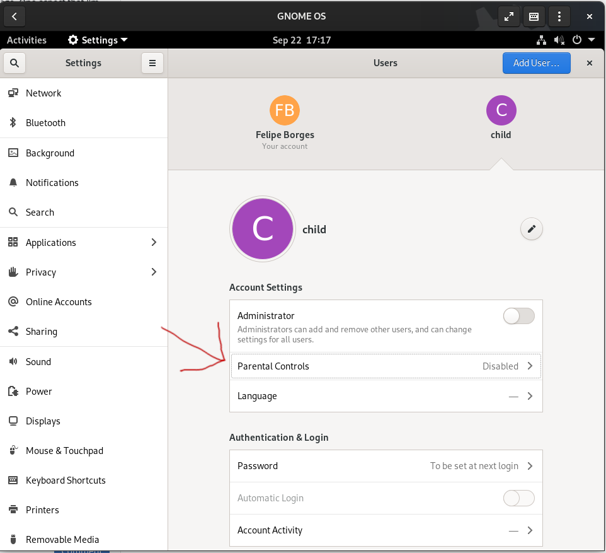Click the Network icon in the sidebar

(x=13, y=93)
